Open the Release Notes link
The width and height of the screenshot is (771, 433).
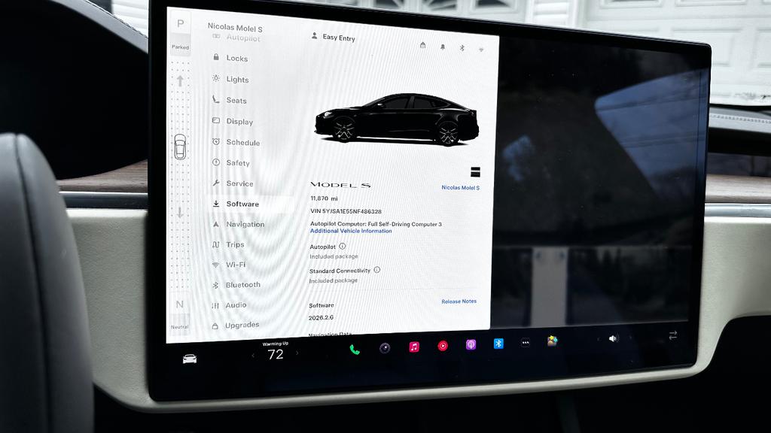pos(459,301)
